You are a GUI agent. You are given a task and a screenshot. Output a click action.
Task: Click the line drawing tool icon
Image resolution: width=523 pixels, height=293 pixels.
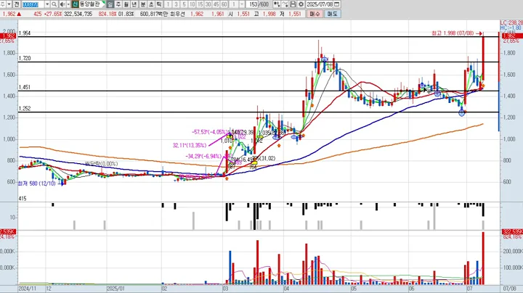pyautogui.click(x=285, y=4)
